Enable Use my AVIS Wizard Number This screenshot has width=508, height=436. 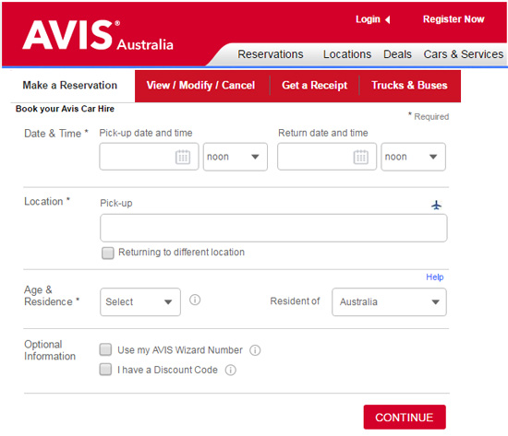tap(105, 349)
